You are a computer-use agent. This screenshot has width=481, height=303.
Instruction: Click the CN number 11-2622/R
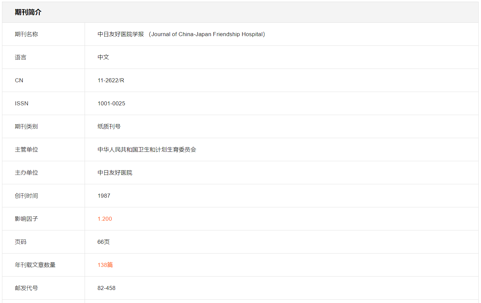[111, 80]
